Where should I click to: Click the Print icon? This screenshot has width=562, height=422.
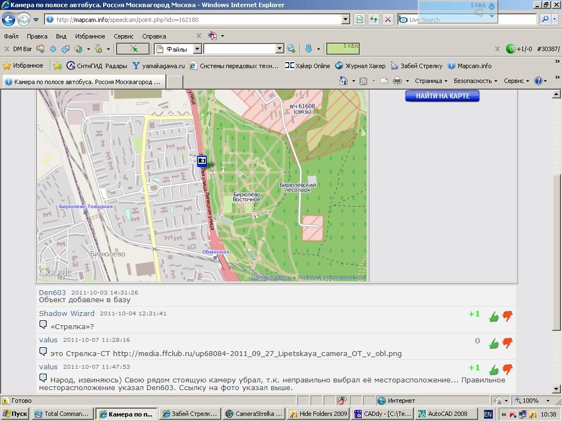tap(397, 81)
